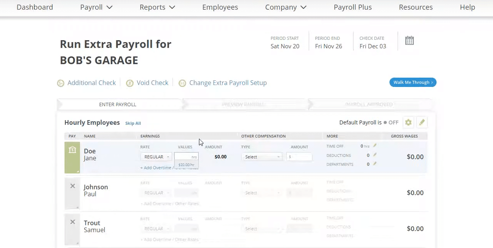This screenshot has height=248, width=493.
Task: Click the Change Extra Payroll Setup icon
Action: pos(182,83)
